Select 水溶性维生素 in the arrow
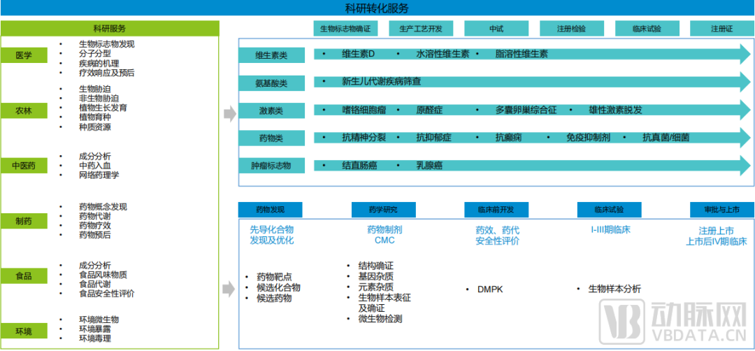 pos(443,54)
